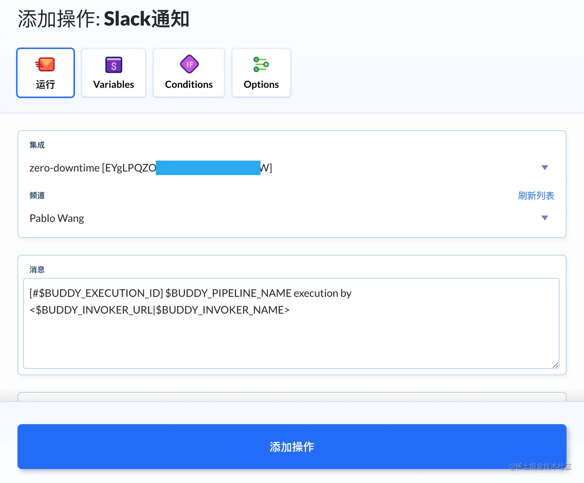Select the 运行 tab
Image resolution: width=584 pixels, height=483 pixels.
coord(46,73)
